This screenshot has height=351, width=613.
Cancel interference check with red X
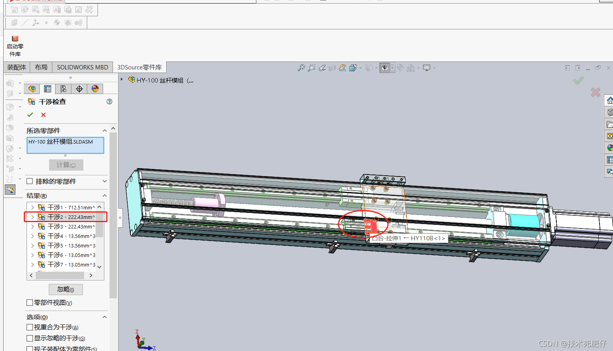point(44,115)
